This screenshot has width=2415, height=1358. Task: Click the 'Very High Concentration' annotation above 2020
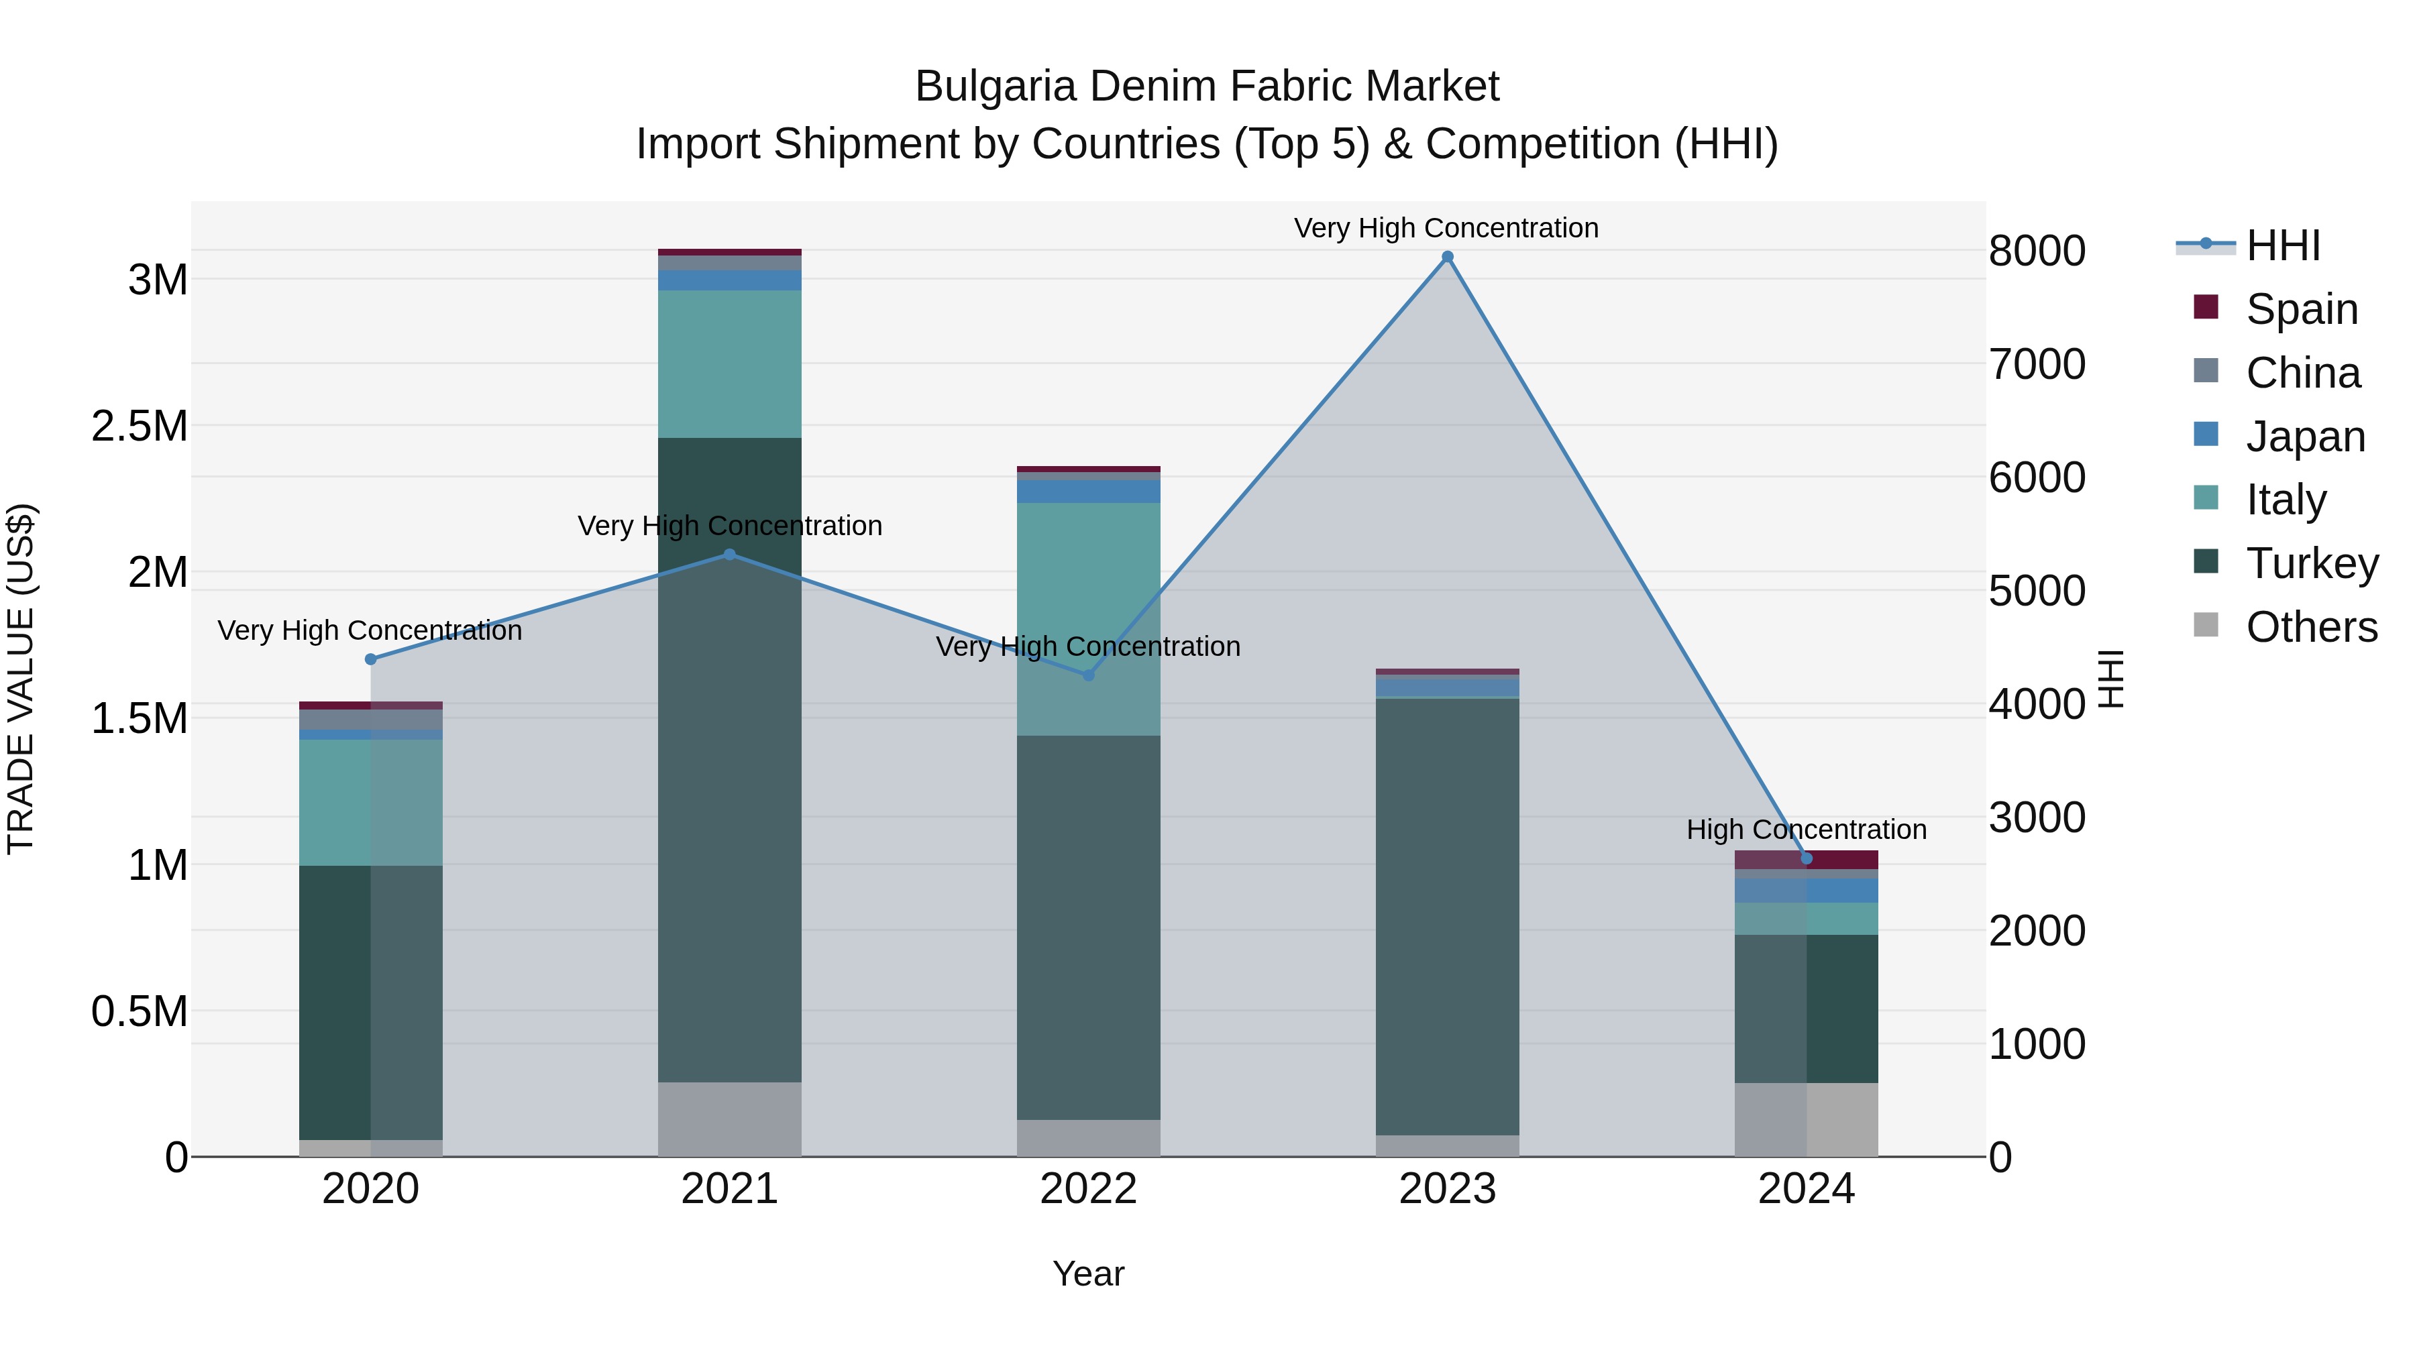pyautogui.click(x=370, y=631)
